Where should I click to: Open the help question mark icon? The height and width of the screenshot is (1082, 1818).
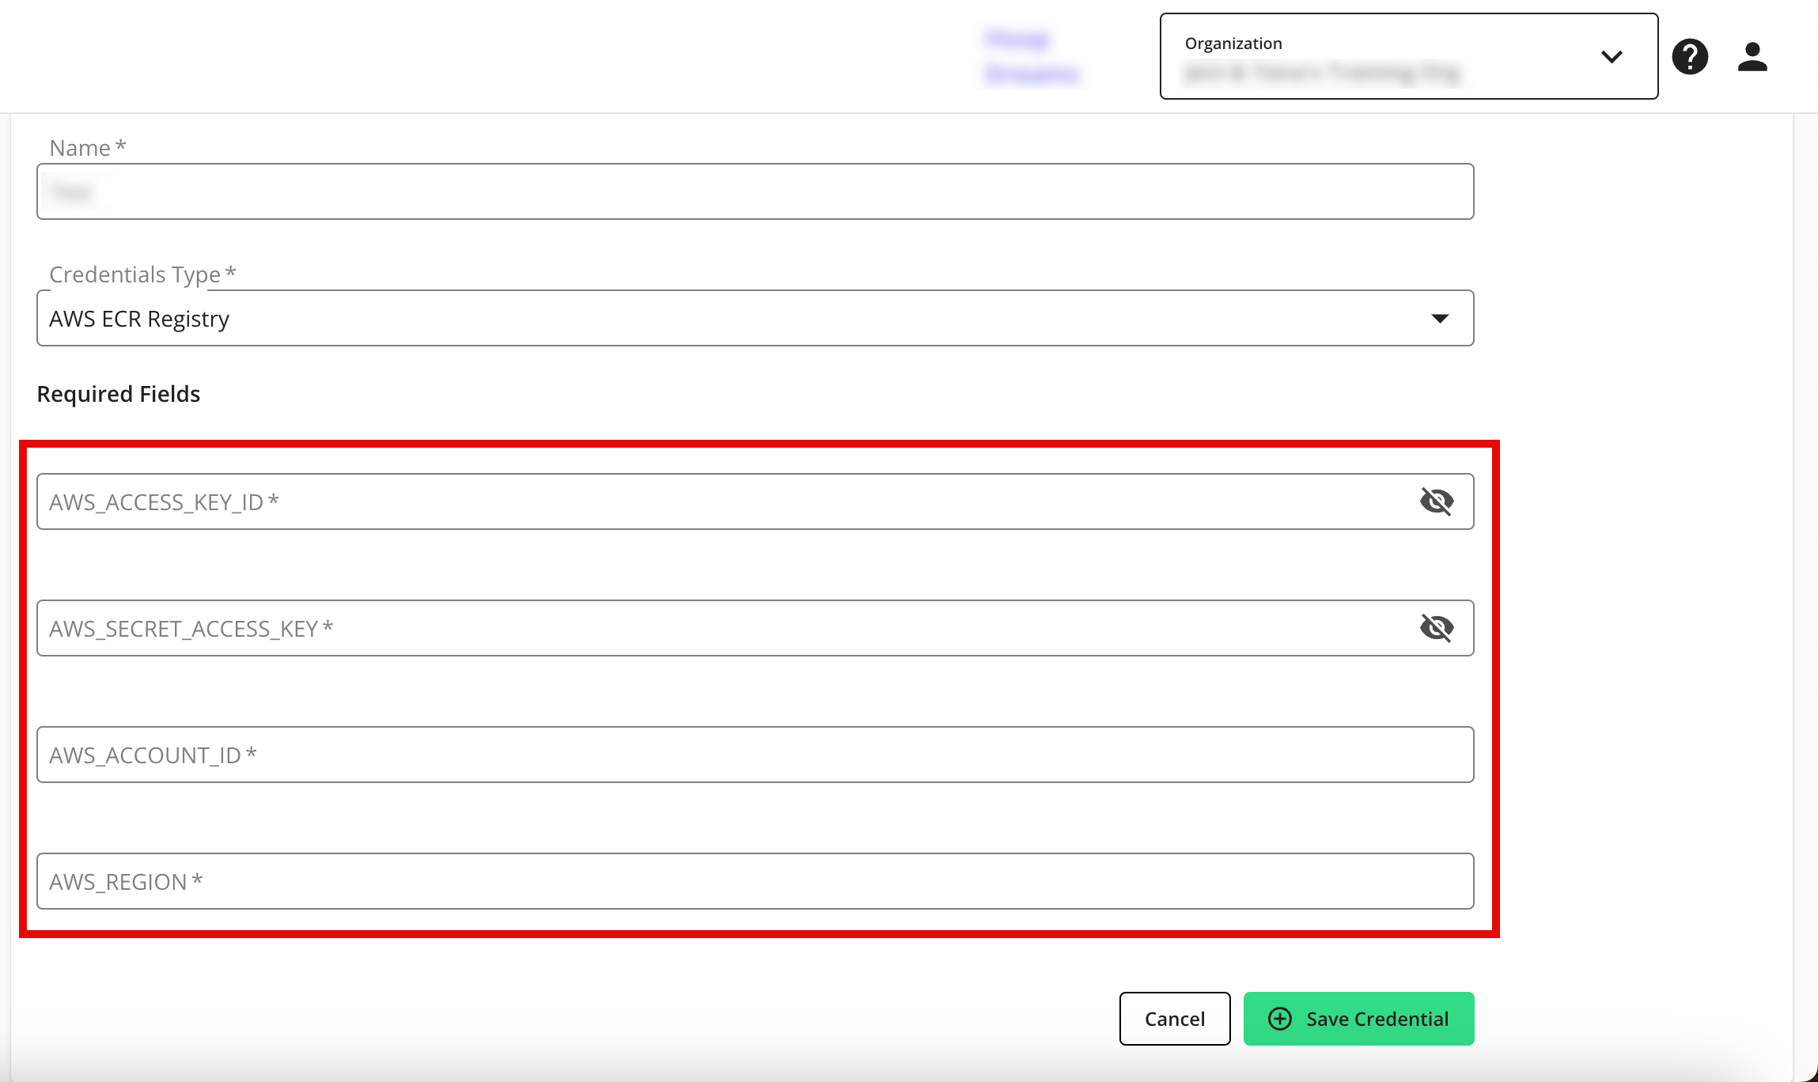[1690, 57]
